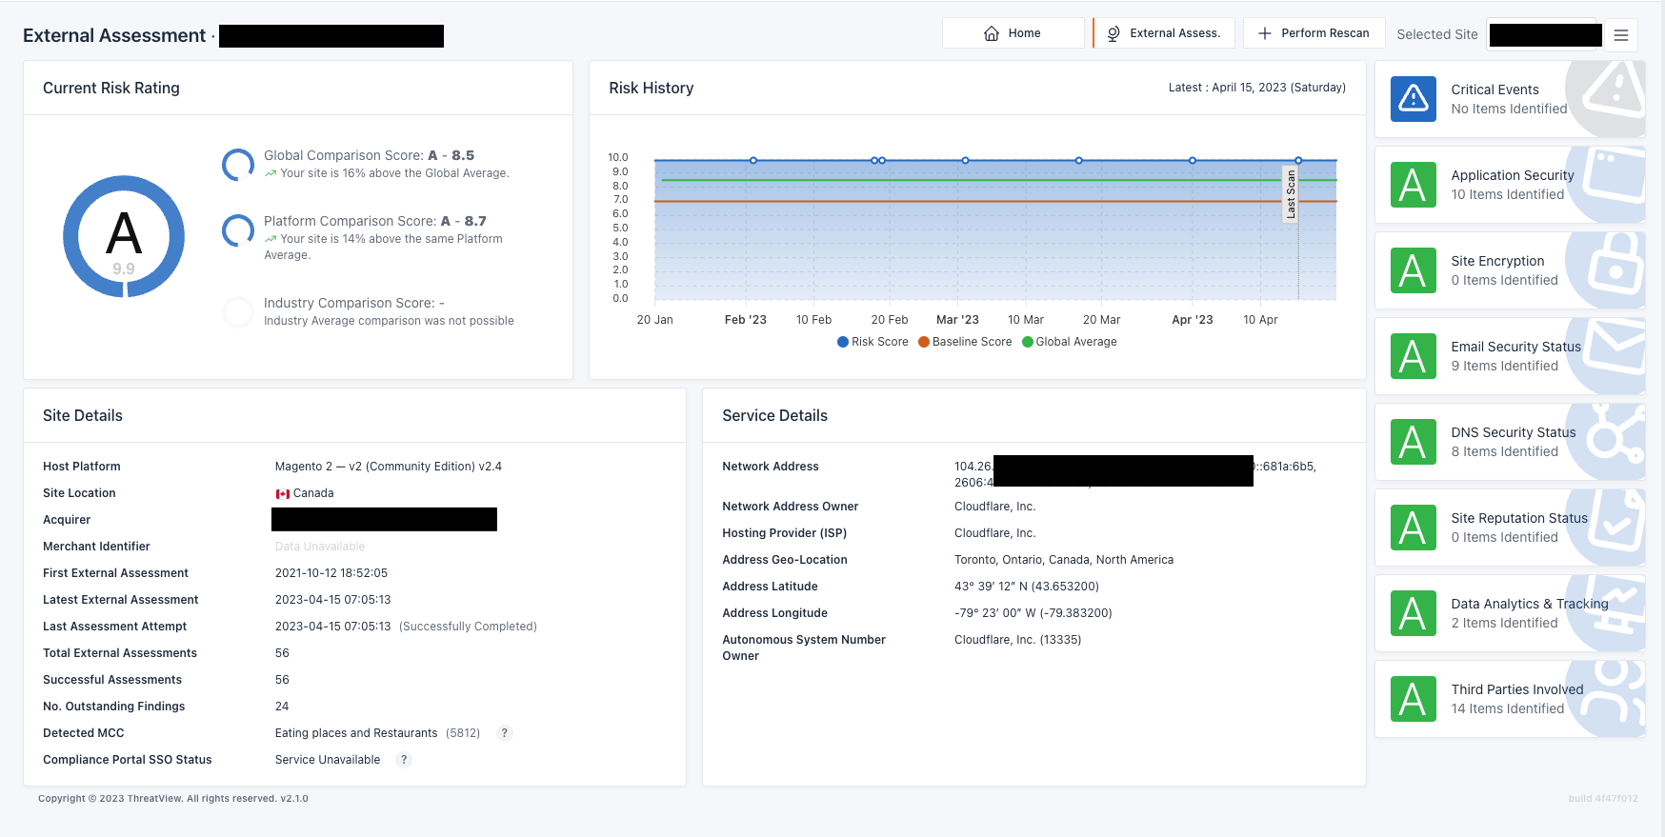Go to the Home tab
This screenshot has width=1665, height=837.
point(1013,33)
